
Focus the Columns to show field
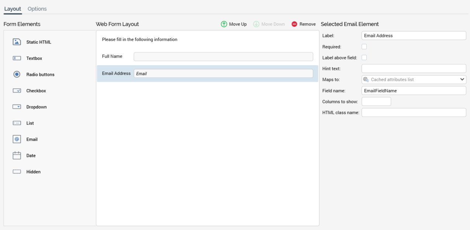(x=376, y=101)
